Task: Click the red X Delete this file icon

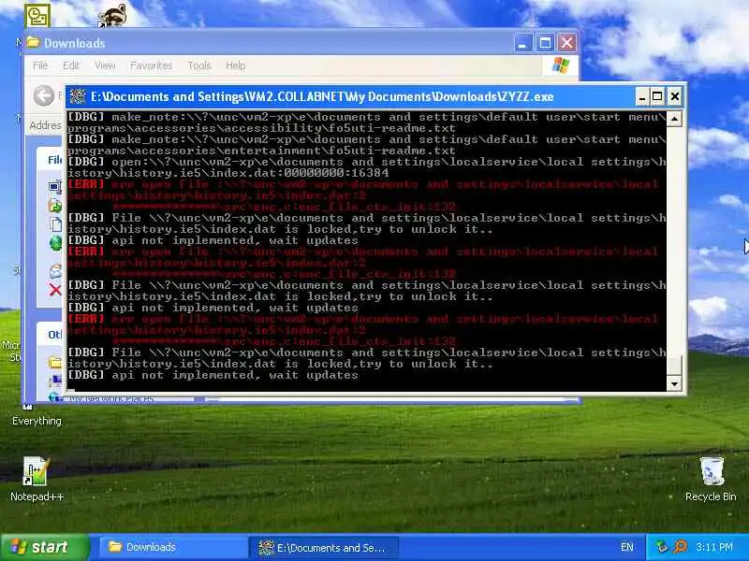Action: [55, 290]
